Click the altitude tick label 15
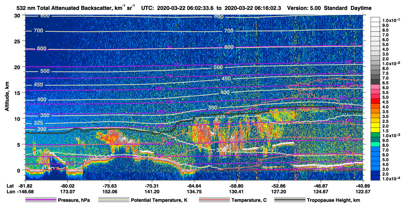Image resolution: width=403 pixels, height=207 pixels. (18, 92)
